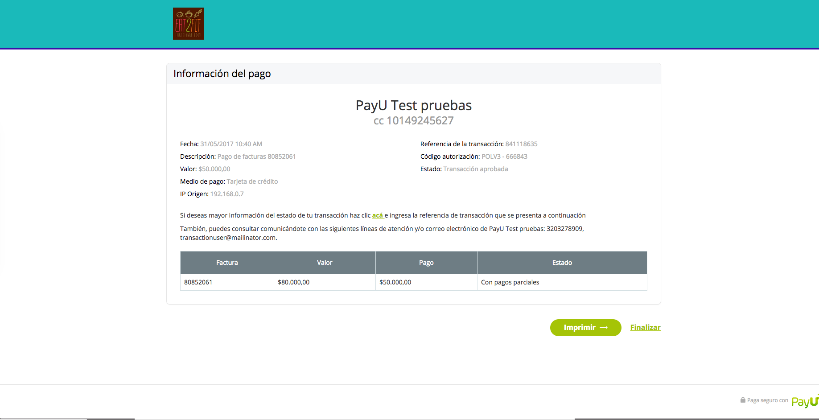
Task: Click the PayU logo in the footer
Action: [x=805, y=402]
